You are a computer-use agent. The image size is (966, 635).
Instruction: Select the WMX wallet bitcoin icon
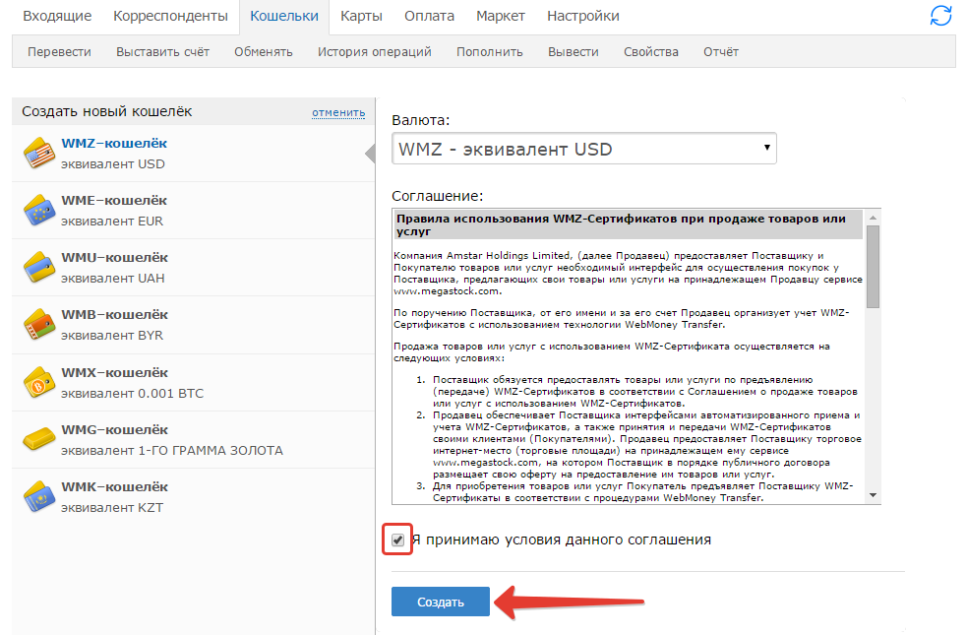(x=38, y=382)
